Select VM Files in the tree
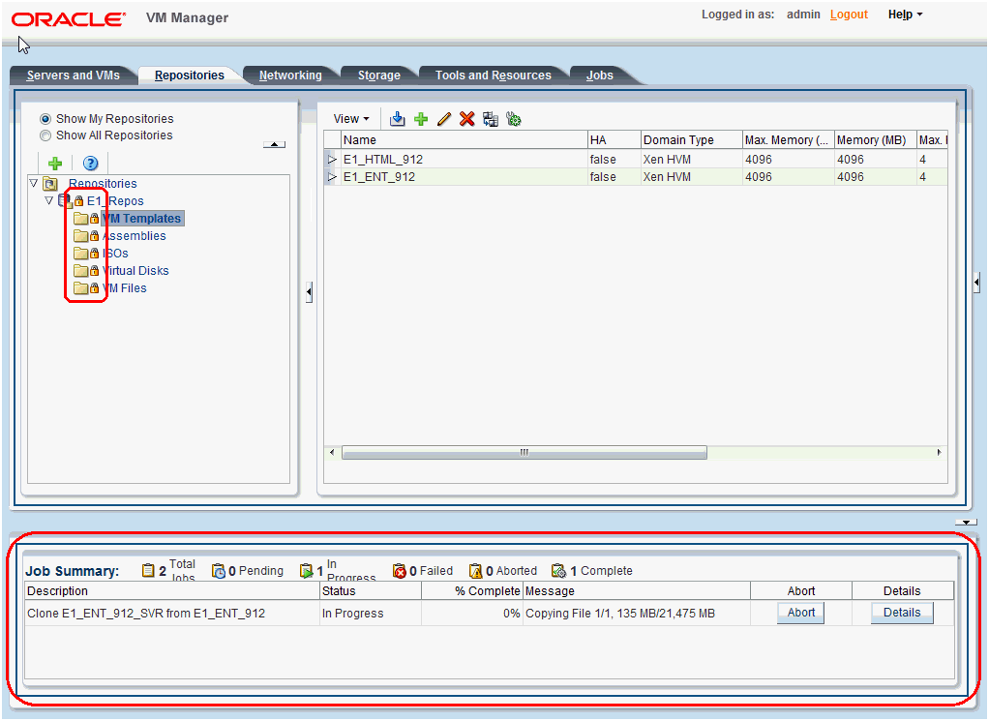 [124, 288]
